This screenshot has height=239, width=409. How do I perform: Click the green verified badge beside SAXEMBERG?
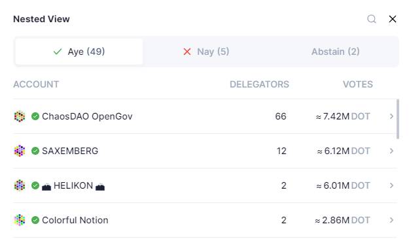(35, 151)
